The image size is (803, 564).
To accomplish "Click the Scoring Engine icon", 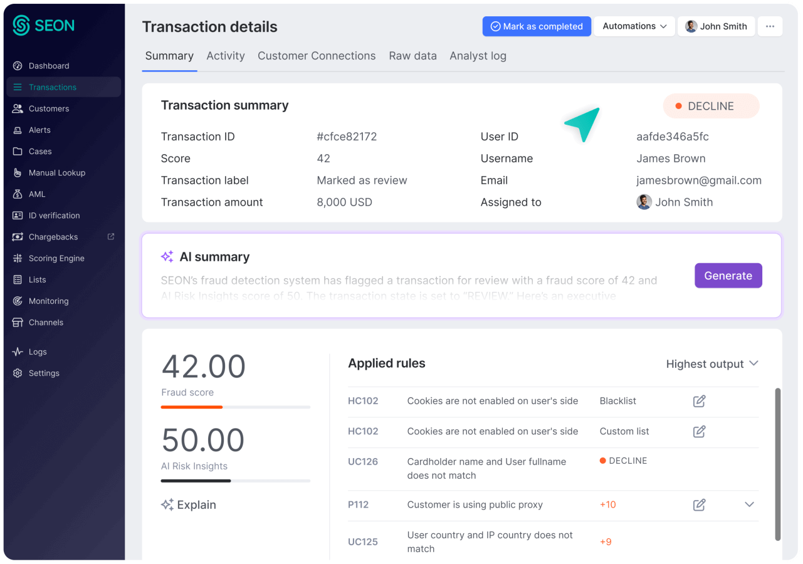I will click(18, 258).
